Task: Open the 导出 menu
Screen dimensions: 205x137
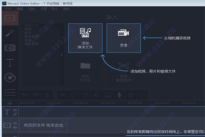Action: [55, 9]
